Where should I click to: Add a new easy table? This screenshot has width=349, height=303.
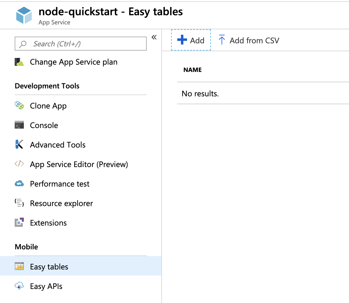191,40
